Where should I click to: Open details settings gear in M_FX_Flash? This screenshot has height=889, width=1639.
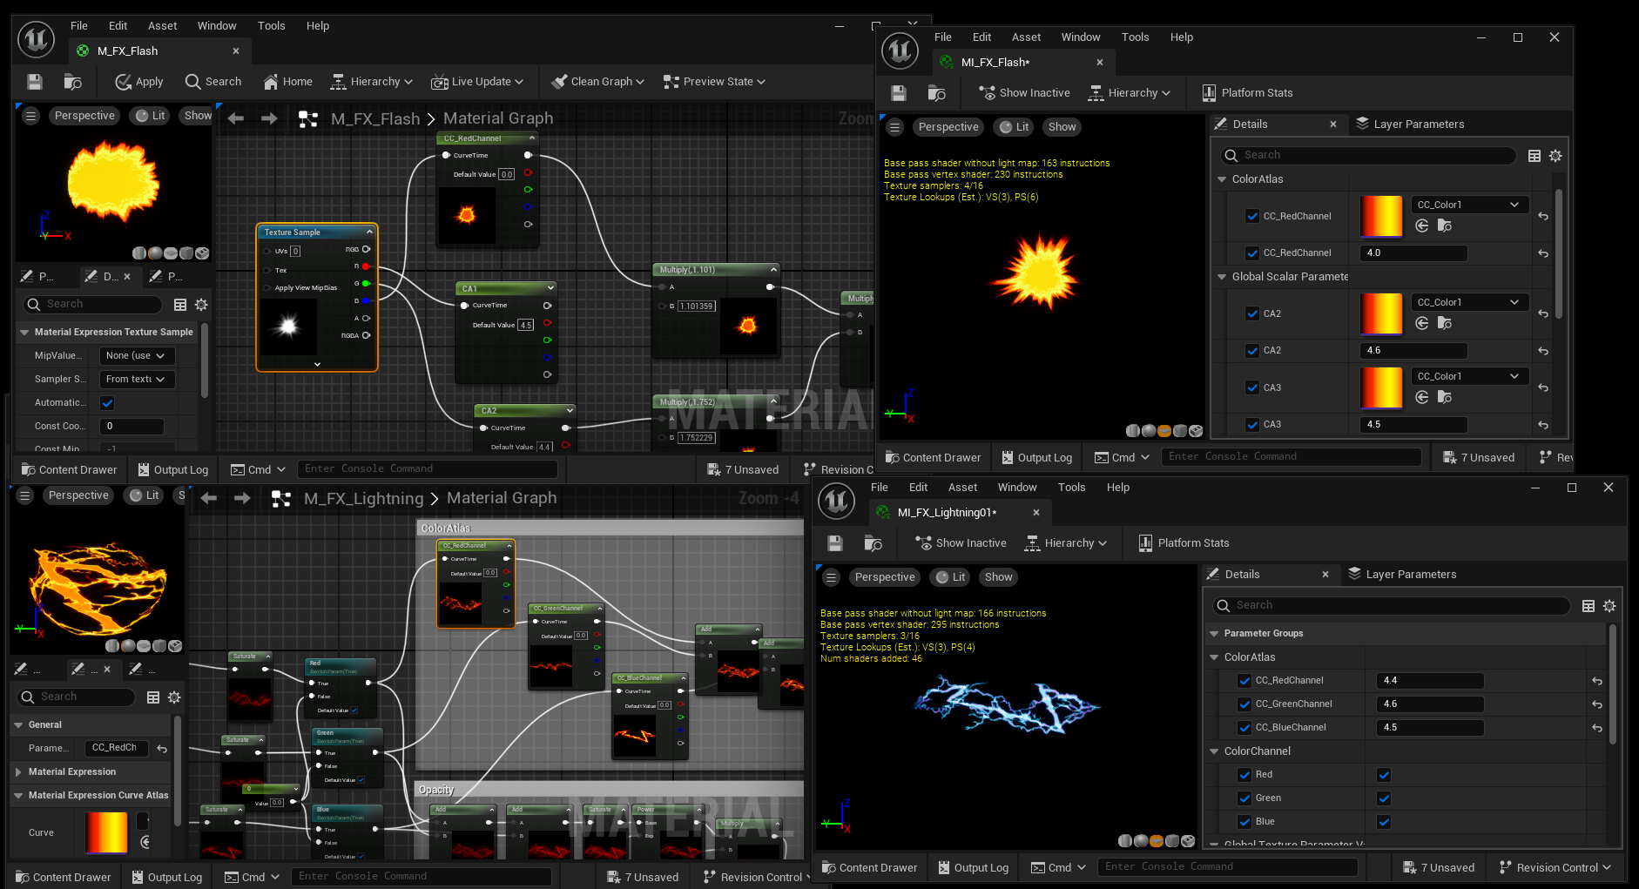[x=201, y=305]
